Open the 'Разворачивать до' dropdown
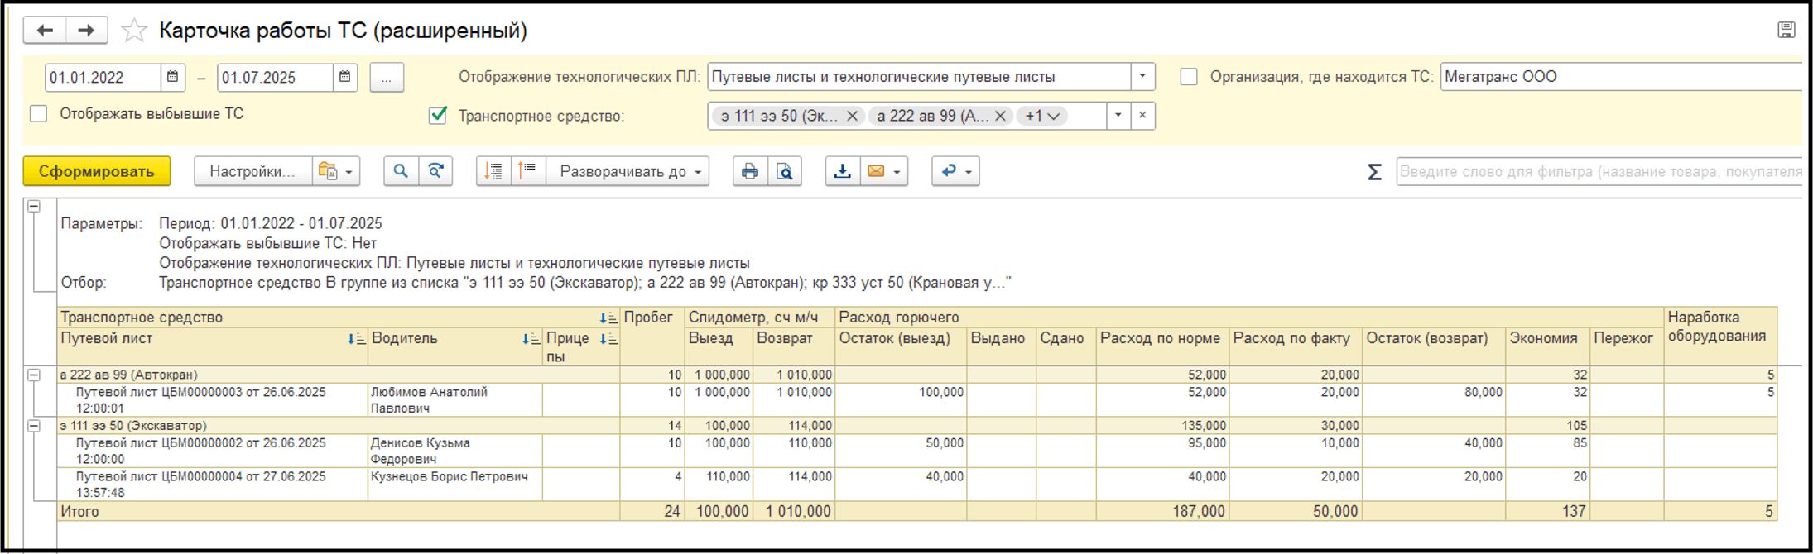Viewport: 1813px width, 554px height. coord(630,171)
